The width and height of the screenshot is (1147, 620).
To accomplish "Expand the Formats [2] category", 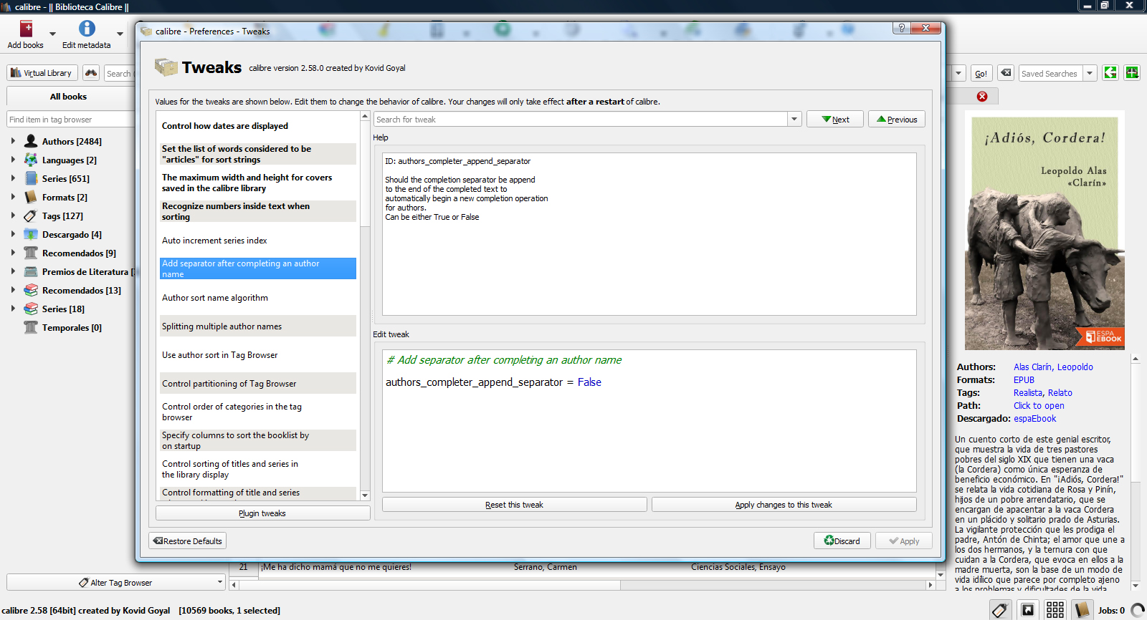I will [x=13, y=197].
